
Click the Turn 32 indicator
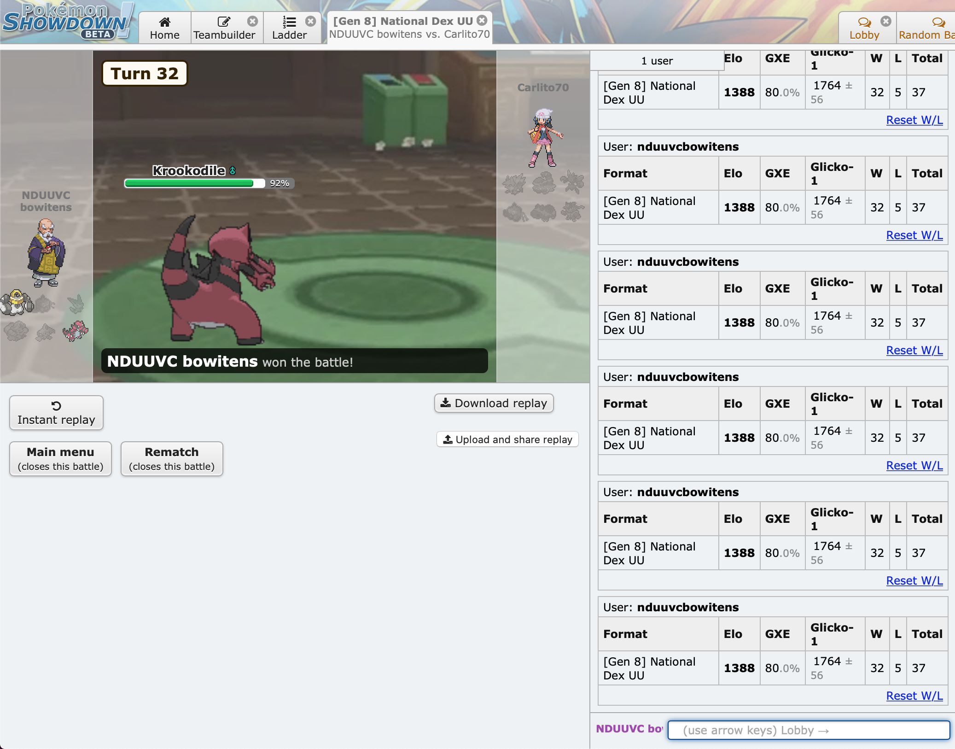click(x=145, y=74)
